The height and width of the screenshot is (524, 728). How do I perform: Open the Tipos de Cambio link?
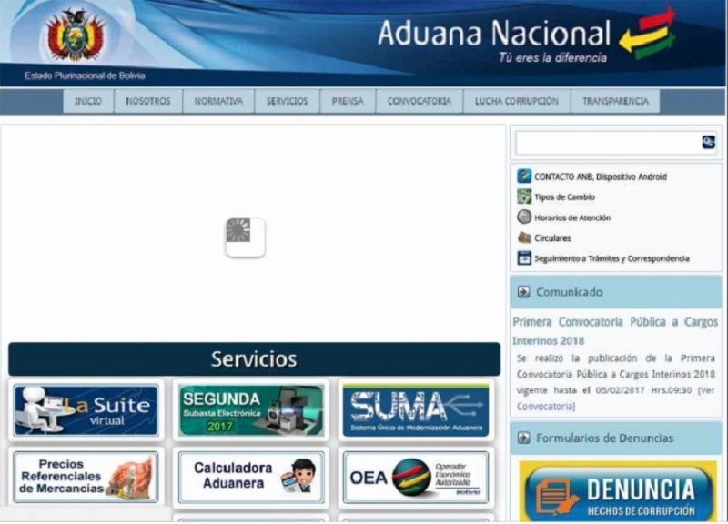[564, 197]
